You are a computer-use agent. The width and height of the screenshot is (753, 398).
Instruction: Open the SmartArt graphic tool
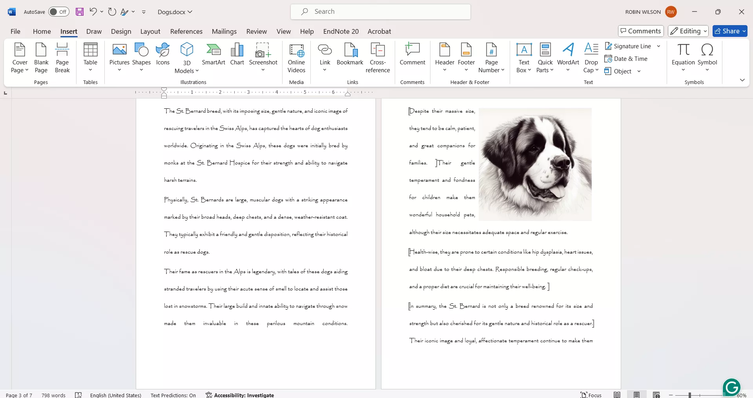coord(213,55)
